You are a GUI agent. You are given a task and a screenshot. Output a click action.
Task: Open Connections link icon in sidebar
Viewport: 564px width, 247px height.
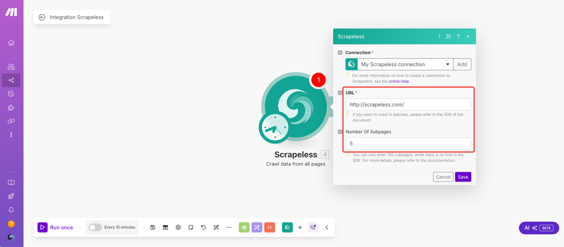coord(11,121)
